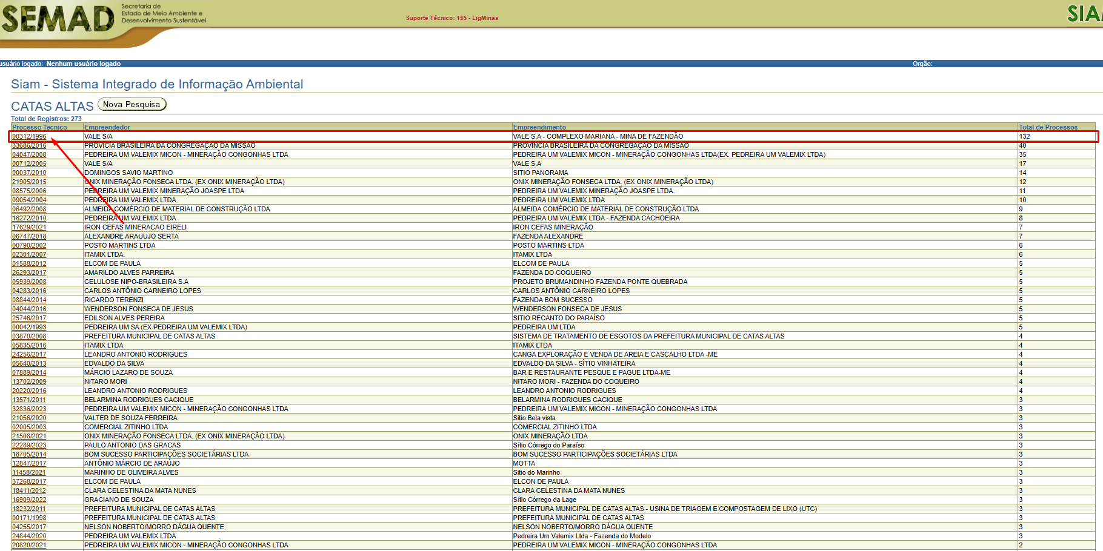Click the SIAM logo at top right
Screen dimensions: 1103x551
(x=1085, y=13)
